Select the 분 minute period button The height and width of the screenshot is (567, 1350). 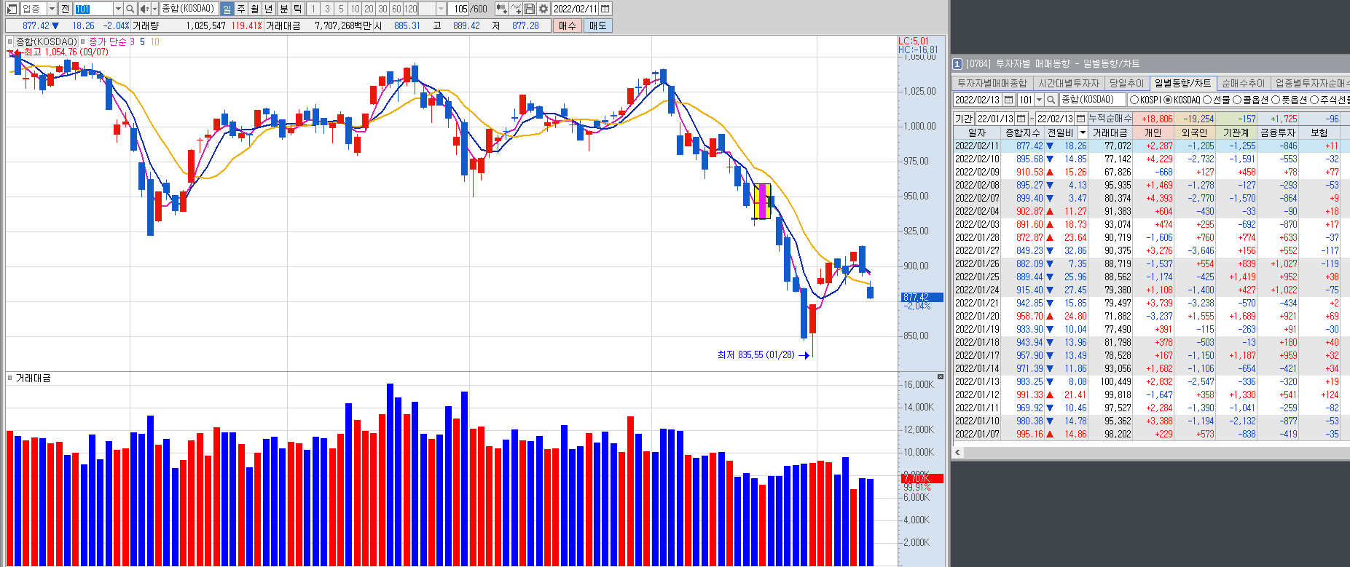(284, 9)
